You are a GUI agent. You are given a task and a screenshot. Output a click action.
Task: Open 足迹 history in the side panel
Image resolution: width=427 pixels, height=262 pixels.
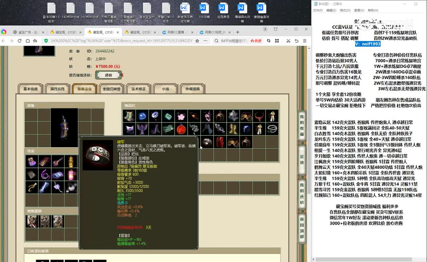[302, 159]
